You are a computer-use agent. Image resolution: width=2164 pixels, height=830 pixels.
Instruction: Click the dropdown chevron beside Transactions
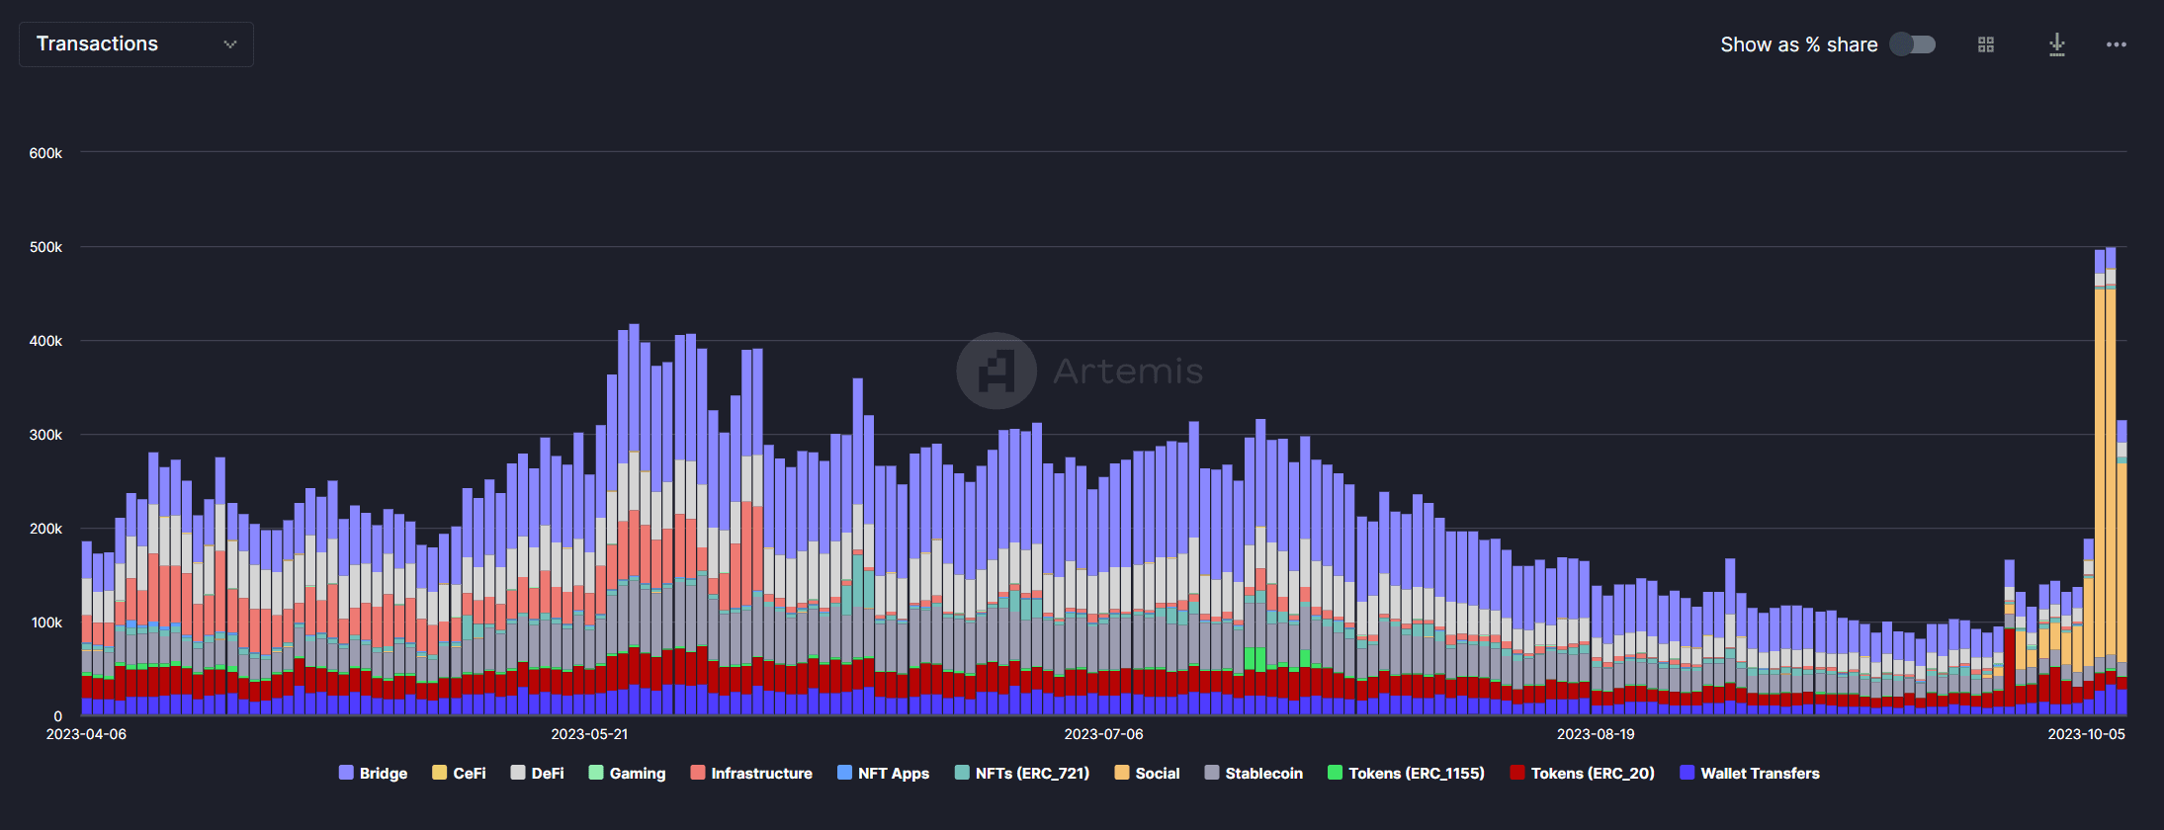pyautogui.click(x=230, y=44)
